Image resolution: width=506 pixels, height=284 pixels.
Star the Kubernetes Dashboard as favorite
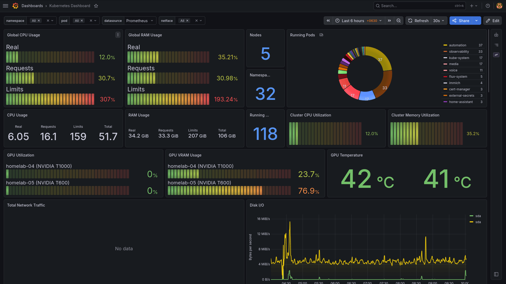96,6
